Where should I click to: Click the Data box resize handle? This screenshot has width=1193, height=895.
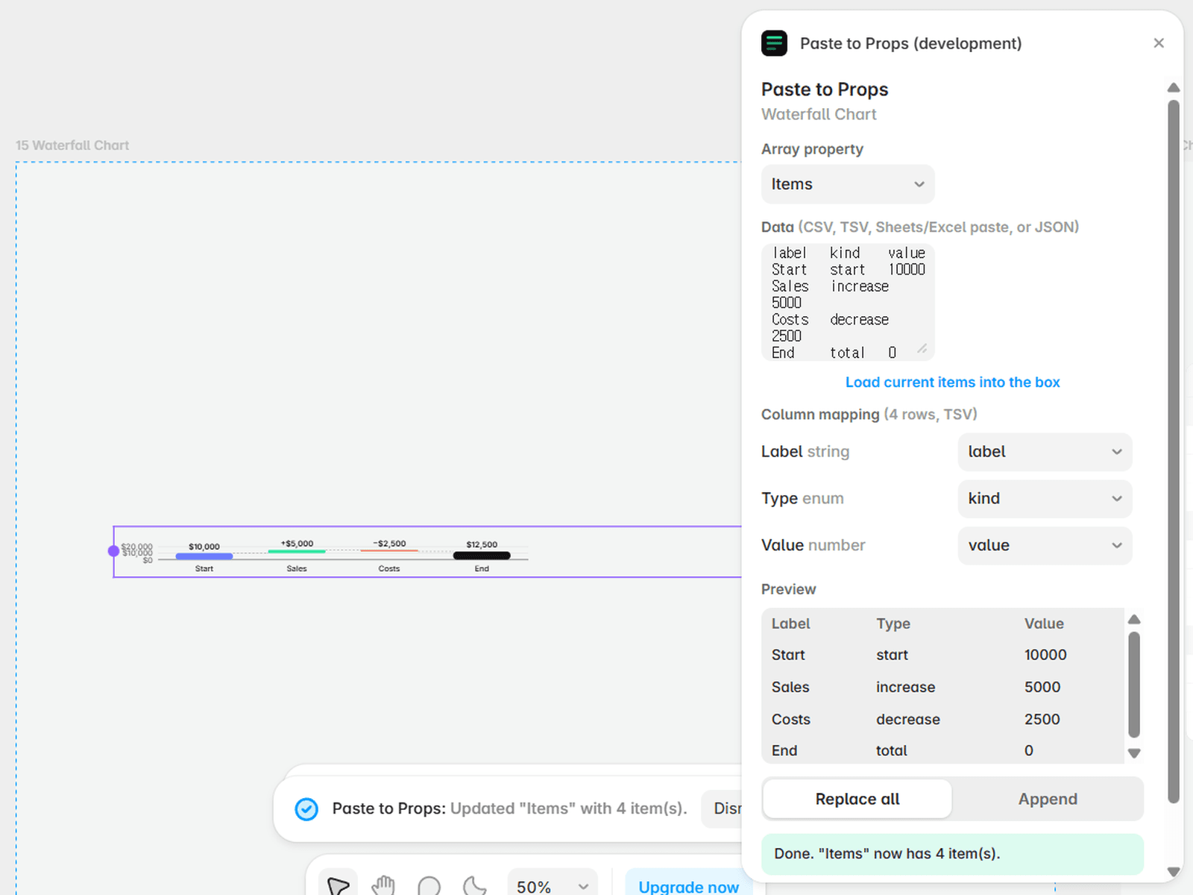coord(922,348)
